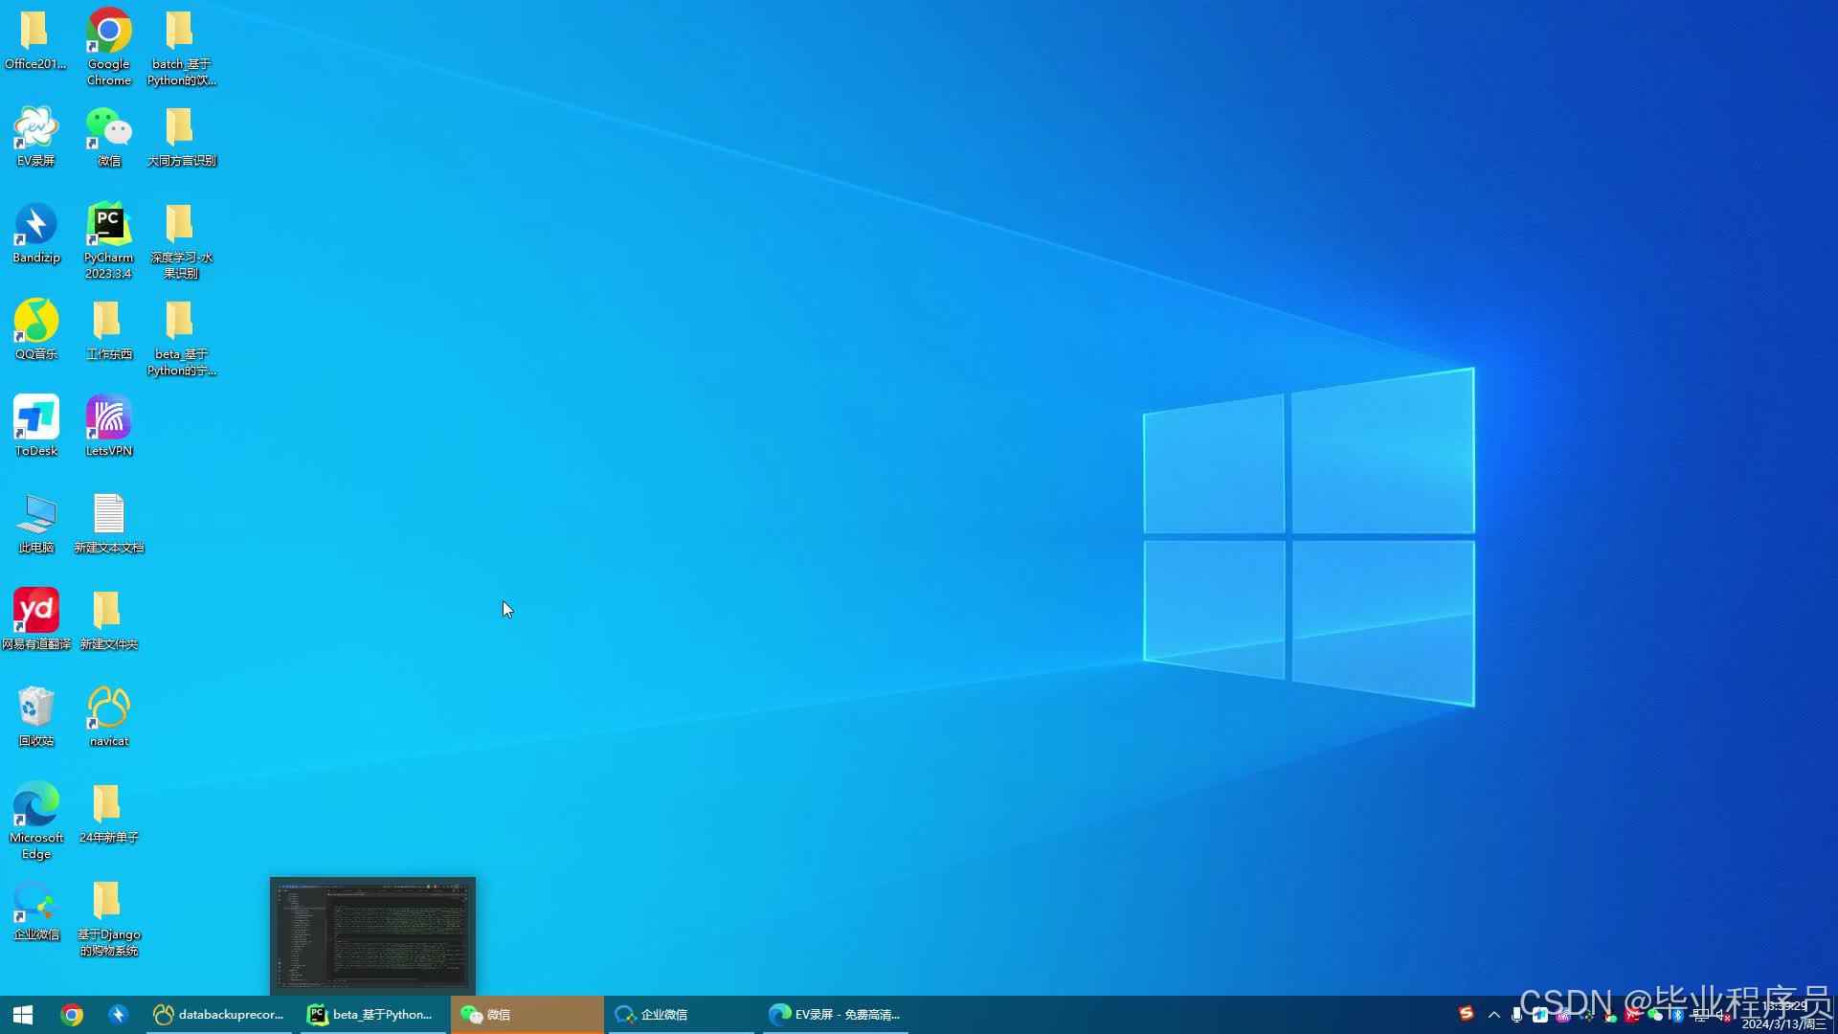
Task: Click the Bluetooth tray icon
Action: pos(1677,1016)
